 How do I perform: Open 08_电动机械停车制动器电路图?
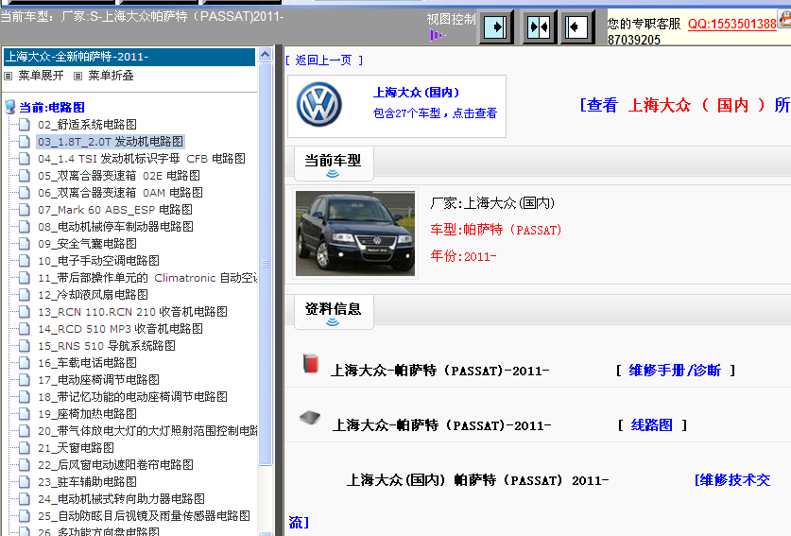click(115, 227)
